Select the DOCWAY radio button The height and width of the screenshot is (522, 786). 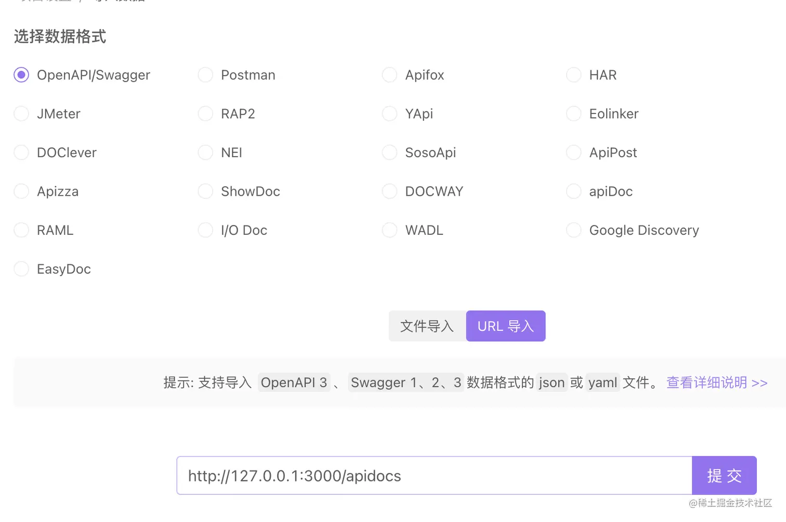(389, 192)
